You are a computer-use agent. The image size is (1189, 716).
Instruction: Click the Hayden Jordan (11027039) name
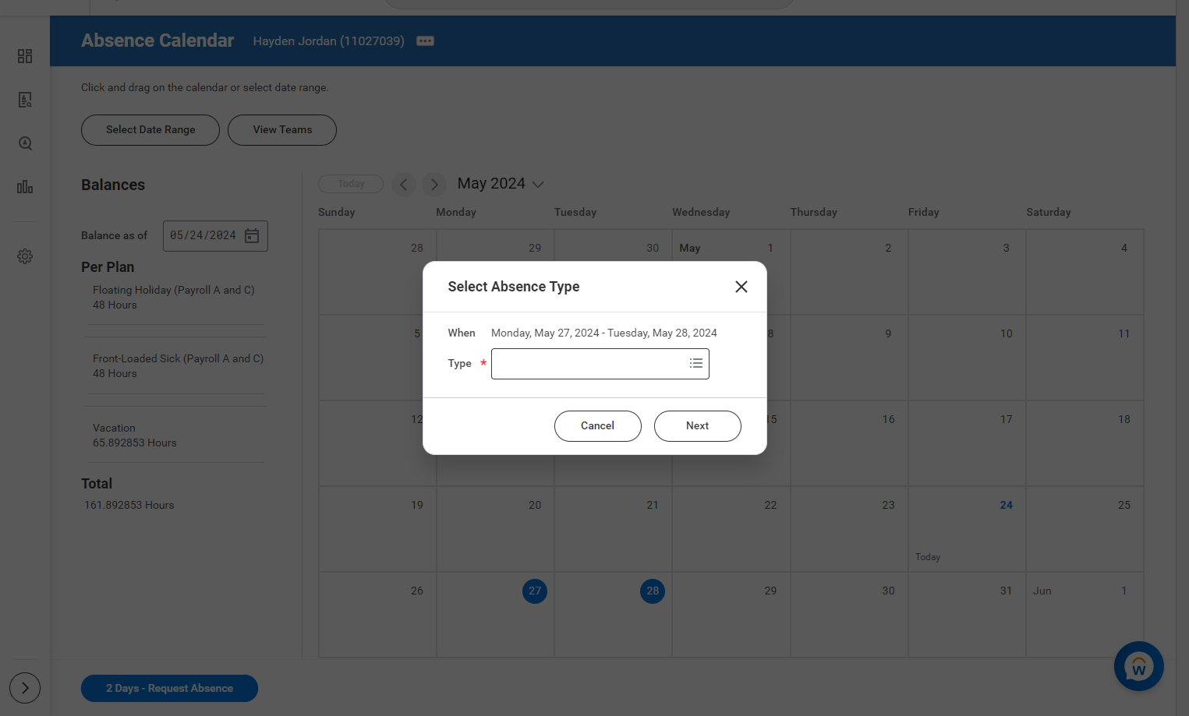click(x=328, y=41)
